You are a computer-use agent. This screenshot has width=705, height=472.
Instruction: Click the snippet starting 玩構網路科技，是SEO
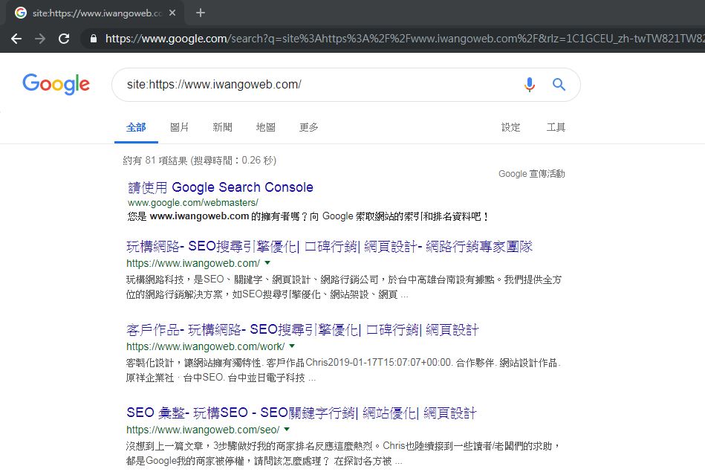(344, 287)
